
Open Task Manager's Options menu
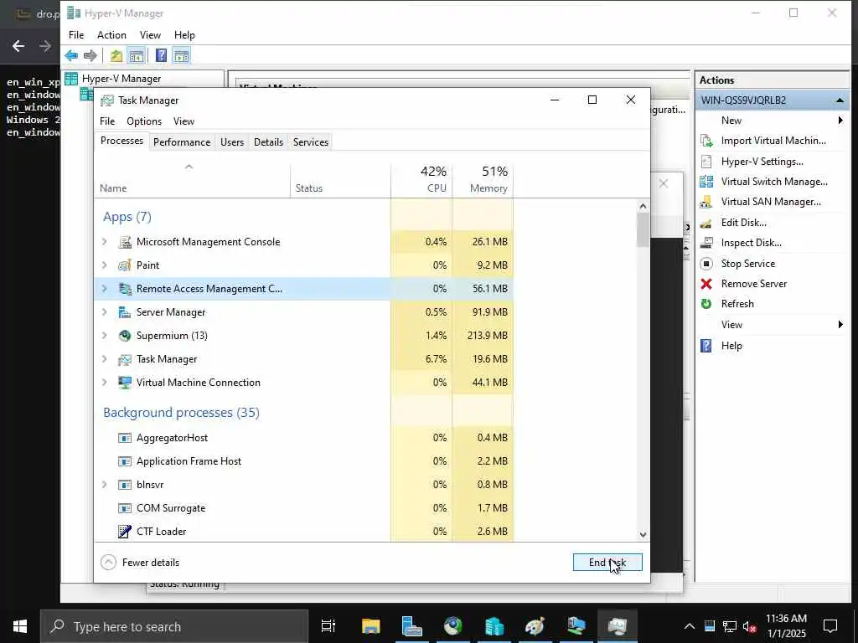pos(144,121)
